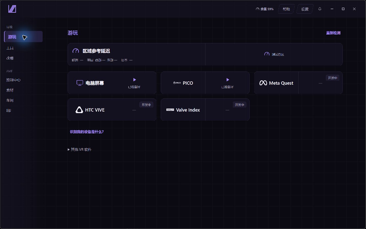Click the 欧洲 latency label
The width and height of the screenshot is (366, 229).
point(75,60)
